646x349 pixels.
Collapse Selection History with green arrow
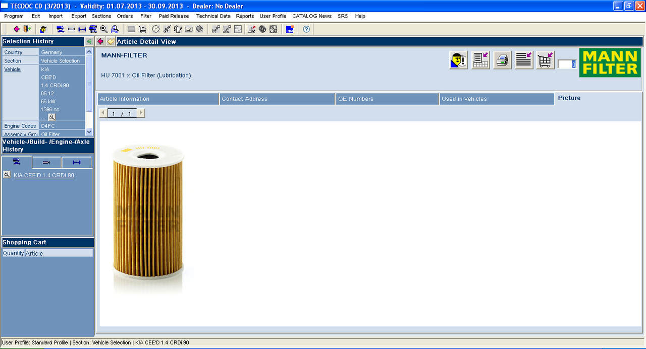[x=89, y=41]
